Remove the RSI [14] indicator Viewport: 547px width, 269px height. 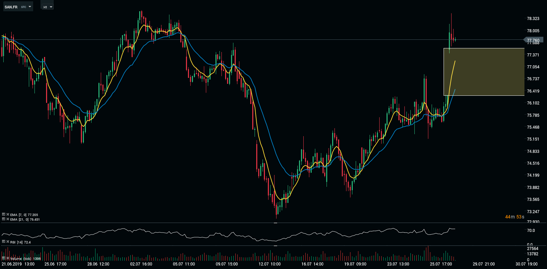pos(8,242)
